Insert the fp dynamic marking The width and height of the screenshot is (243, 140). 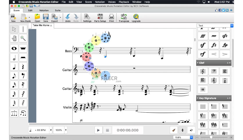pos(225,45)
